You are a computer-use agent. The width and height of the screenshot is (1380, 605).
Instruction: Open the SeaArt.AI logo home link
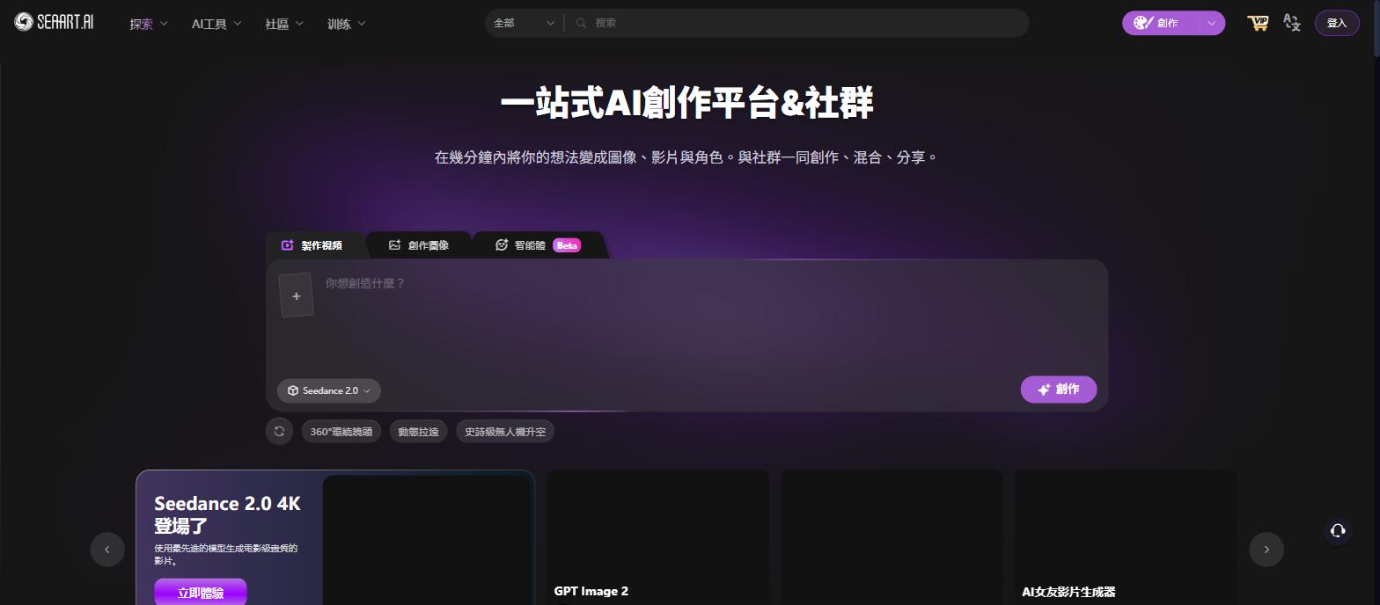click(x=54, y=23)
